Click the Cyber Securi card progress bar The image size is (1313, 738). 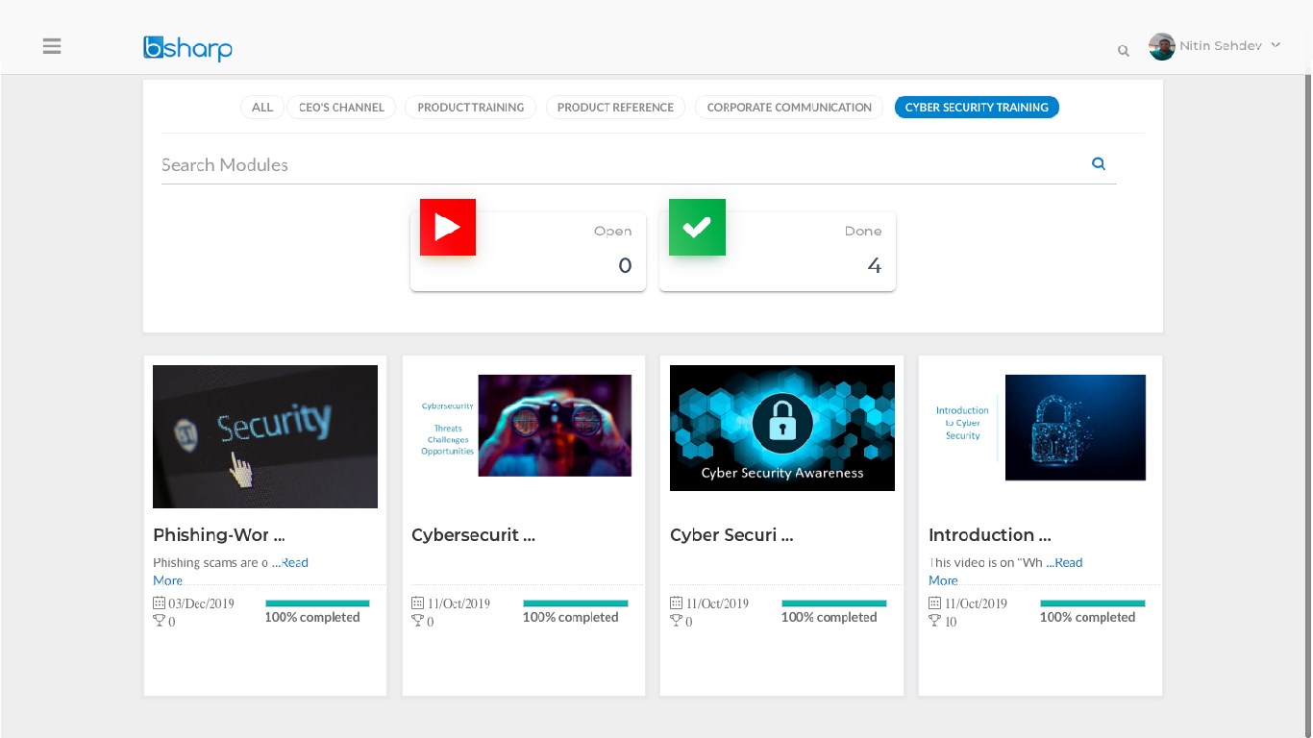834,603
